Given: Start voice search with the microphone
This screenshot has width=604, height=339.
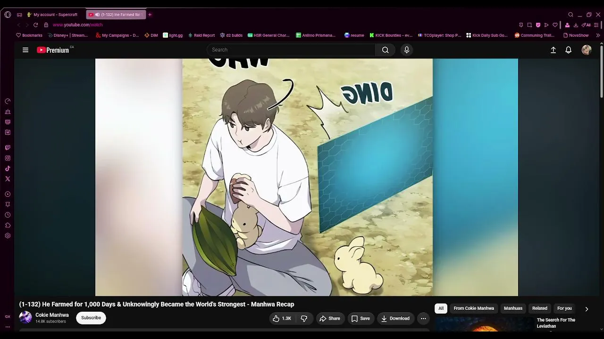Looking at the screenshot, I should point(407,50).
